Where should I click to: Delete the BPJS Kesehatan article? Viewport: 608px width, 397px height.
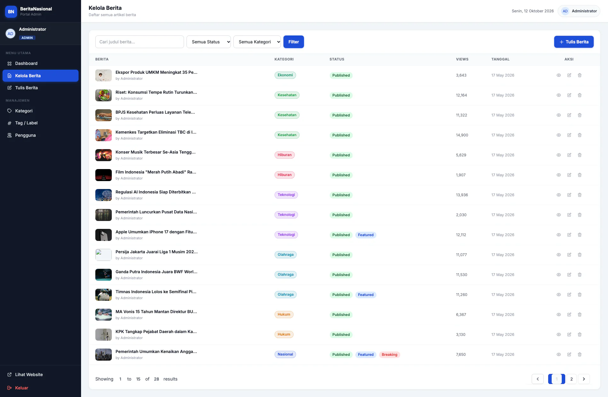pos(579,115)
